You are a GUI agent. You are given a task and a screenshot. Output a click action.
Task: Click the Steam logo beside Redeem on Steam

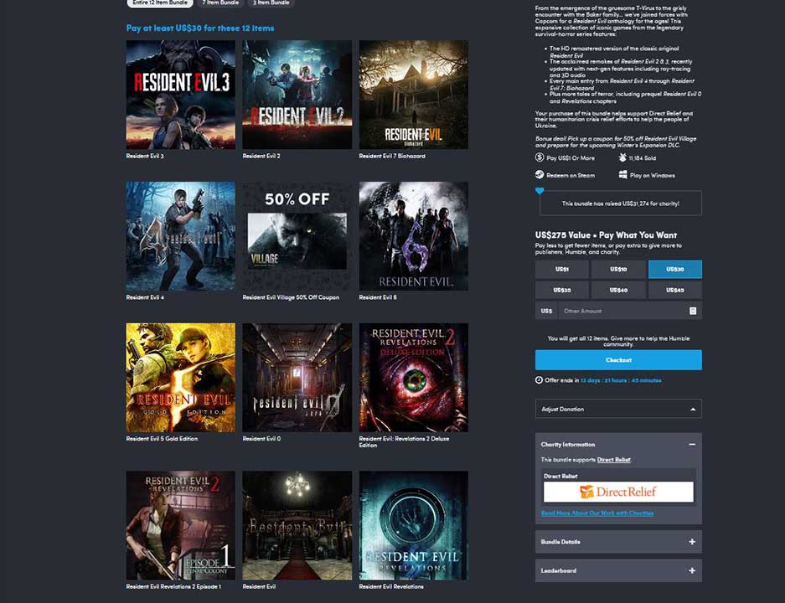pyautogui.click(x=540, y=175)
